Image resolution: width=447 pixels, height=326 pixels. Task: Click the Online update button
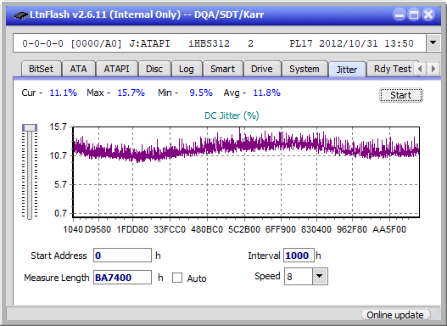click(395, 315)
